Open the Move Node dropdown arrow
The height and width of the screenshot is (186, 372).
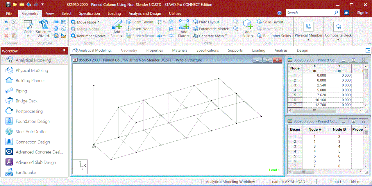[x=98, y=22]
